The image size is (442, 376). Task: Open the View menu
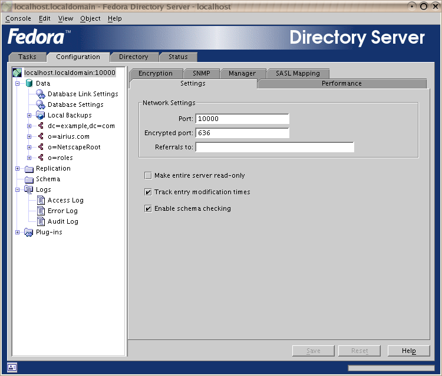[x=65, y=19]
